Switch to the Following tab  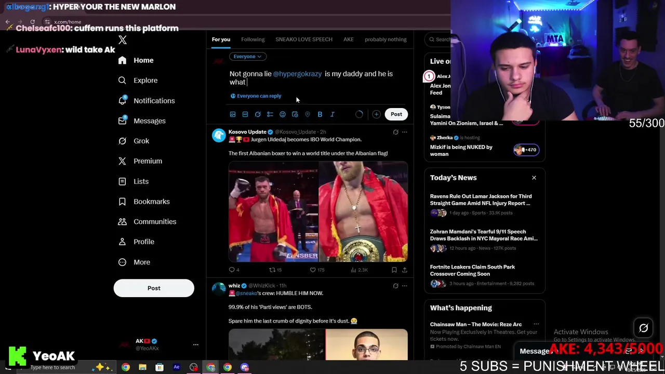[252, 39]
